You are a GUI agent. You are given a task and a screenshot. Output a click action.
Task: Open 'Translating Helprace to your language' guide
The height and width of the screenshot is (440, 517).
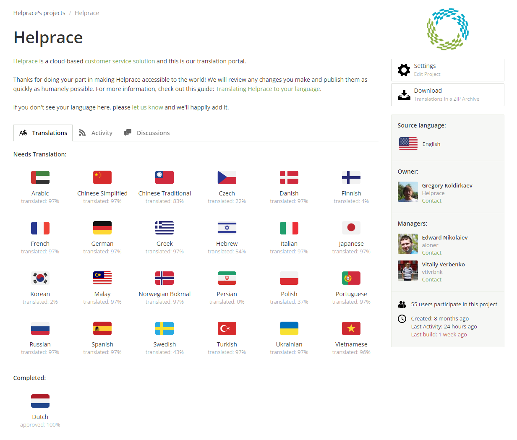point(268,89)
